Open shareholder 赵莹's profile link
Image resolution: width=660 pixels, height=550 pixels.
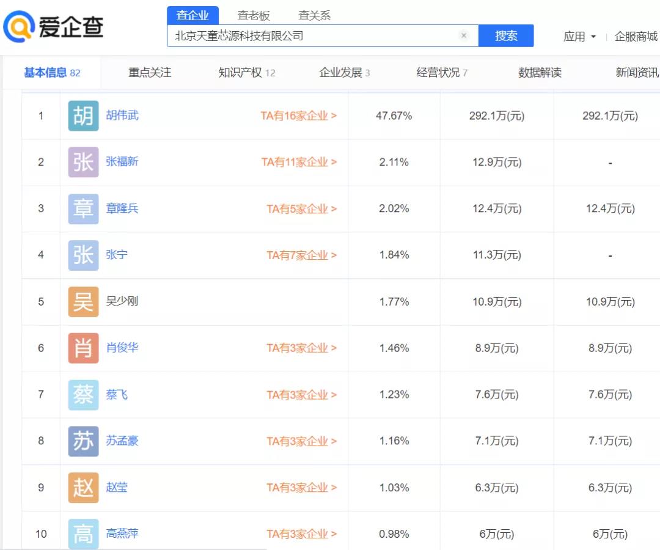point(117,487)
